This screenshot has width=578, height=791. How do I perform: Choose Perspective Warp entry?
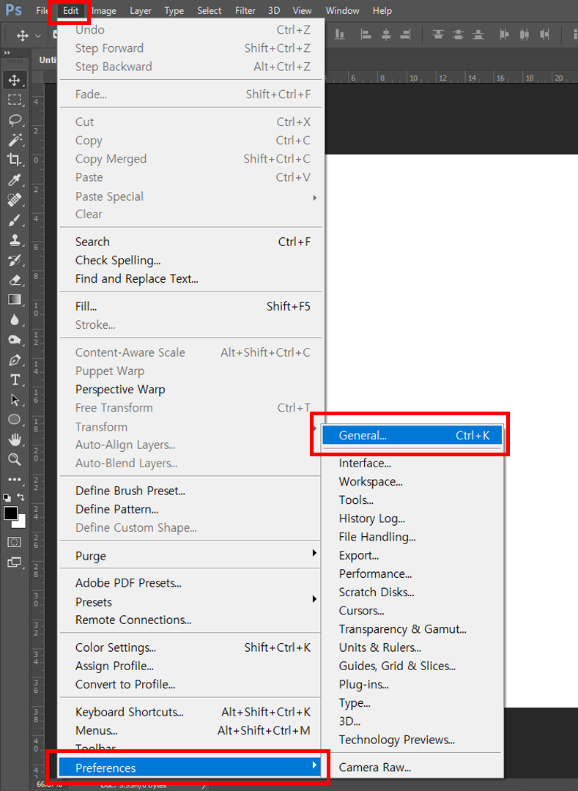click(190, 390)
